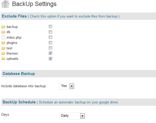Viewport: 156px width, 123px height.
Task: Click the test folder icon
Action: pos(3,48)
